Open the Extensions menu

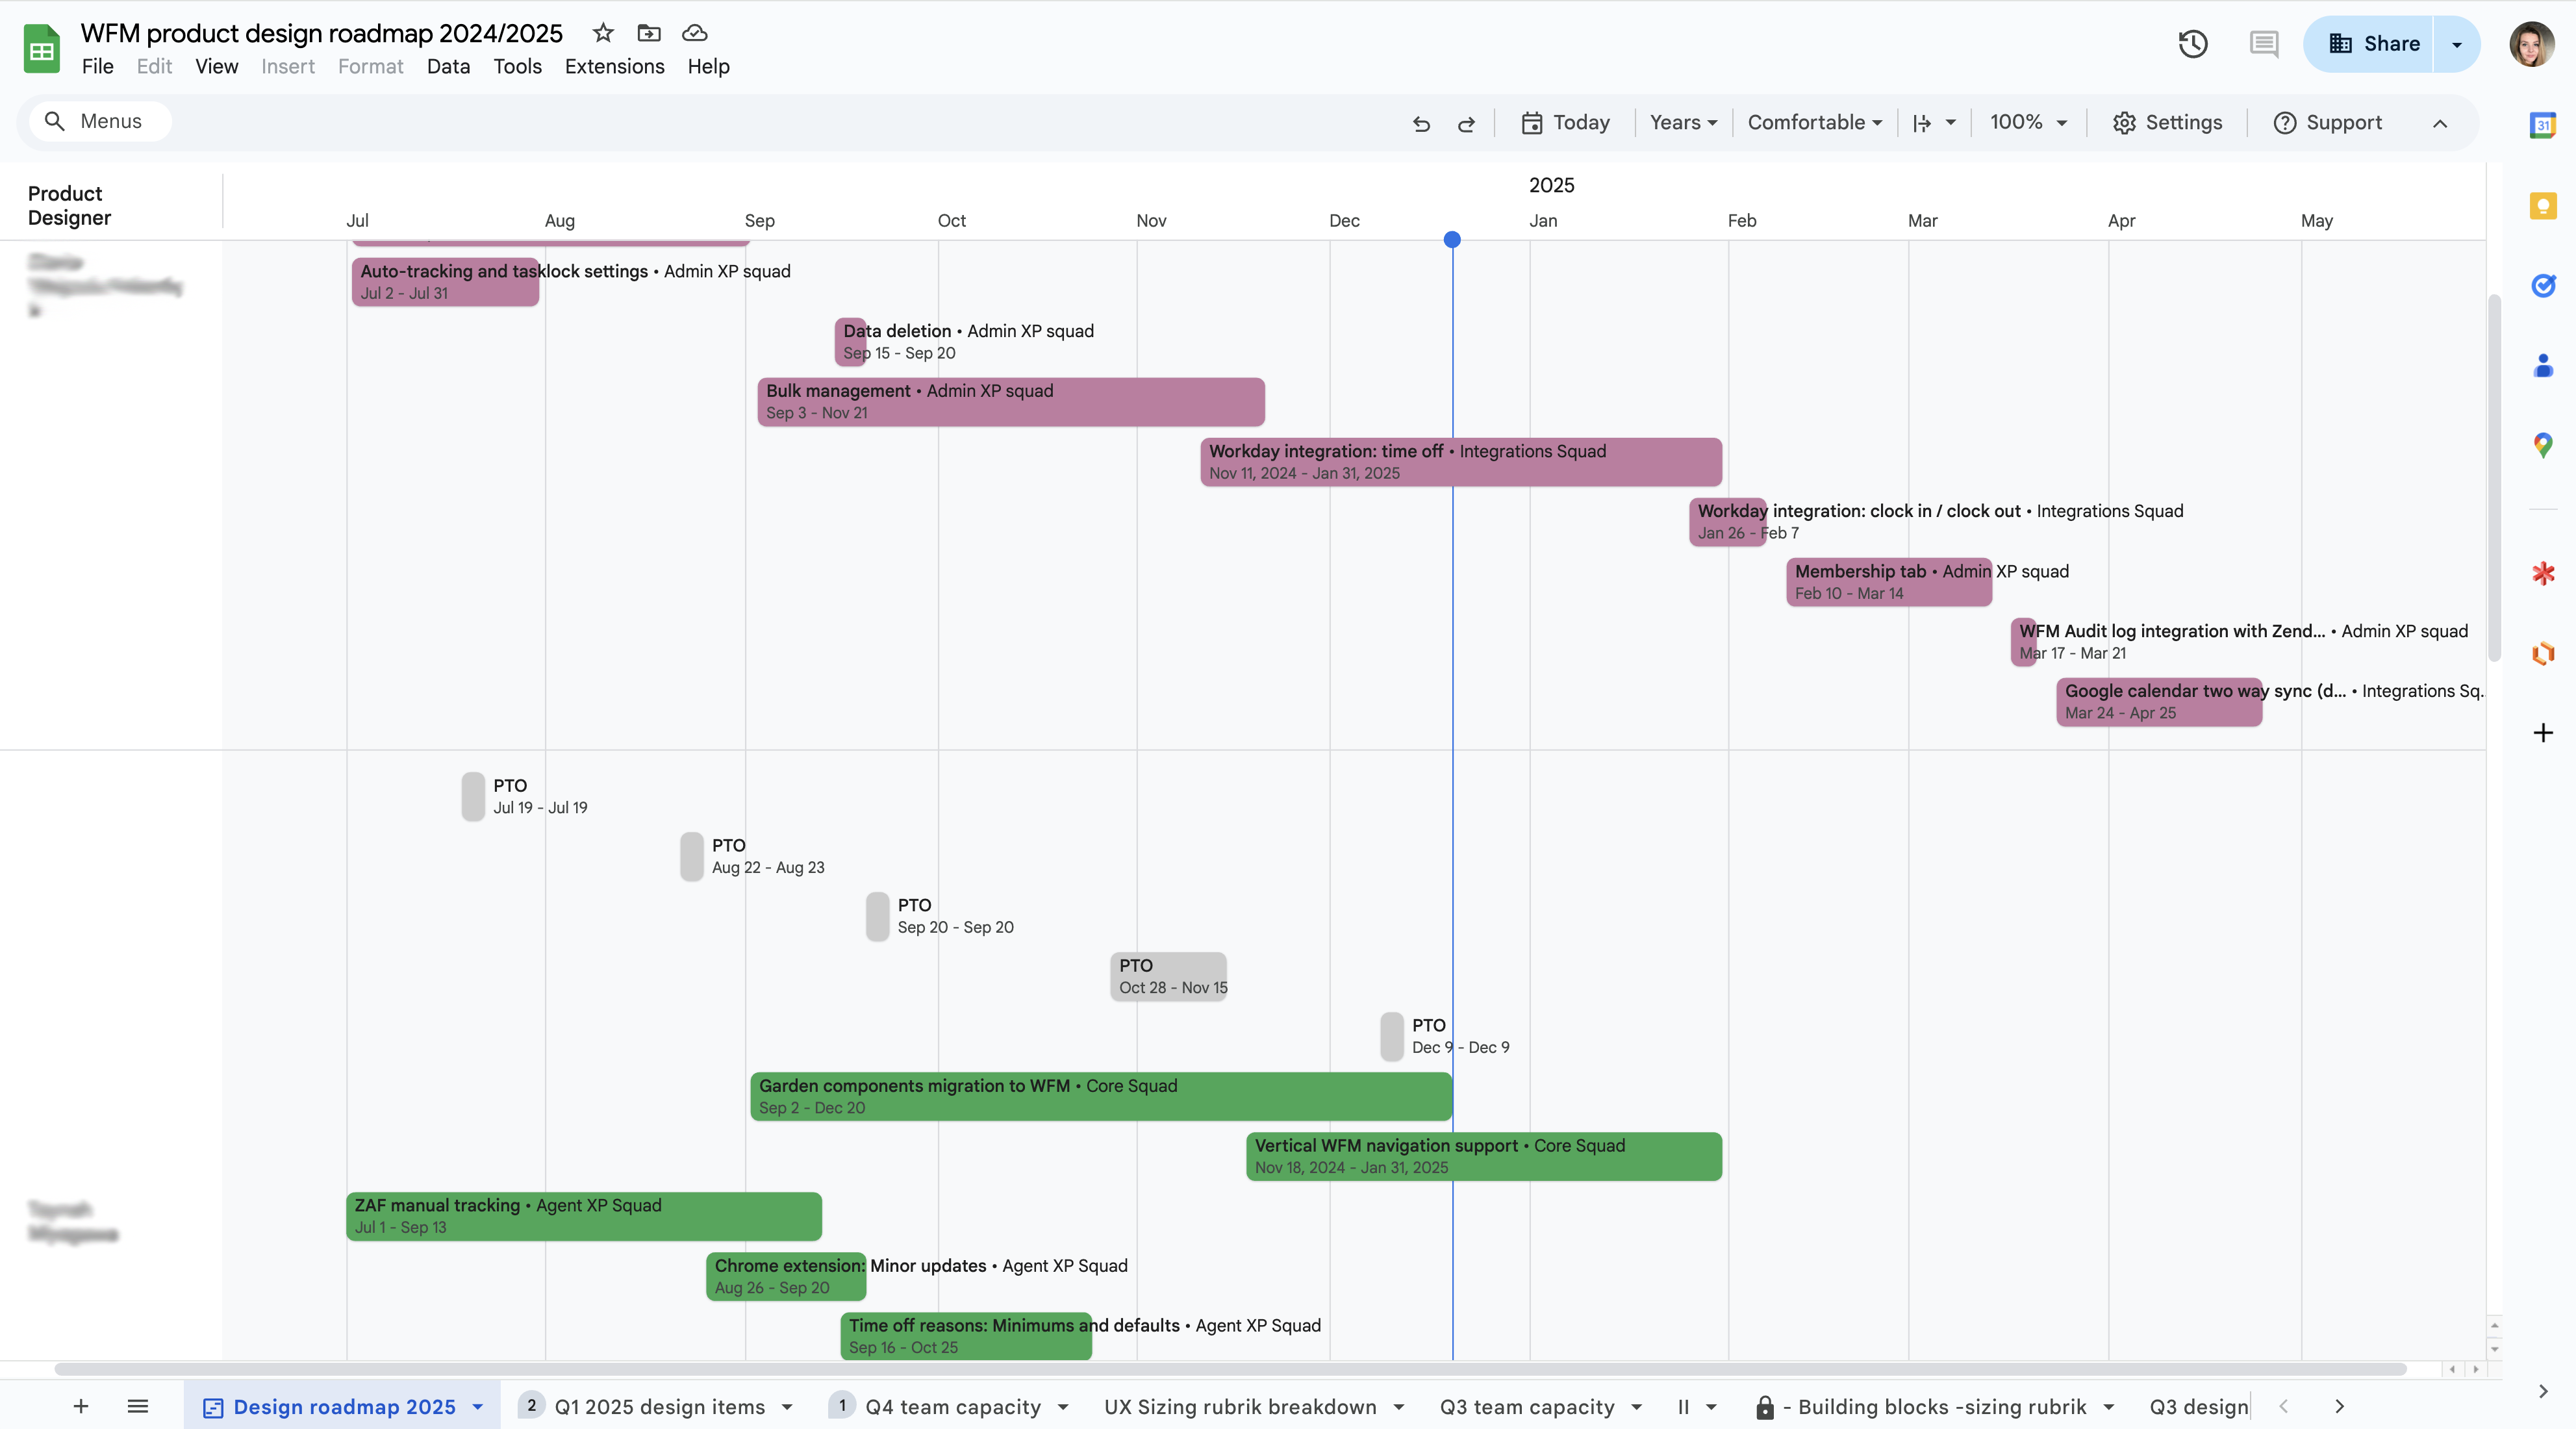[x=614, y=66]
